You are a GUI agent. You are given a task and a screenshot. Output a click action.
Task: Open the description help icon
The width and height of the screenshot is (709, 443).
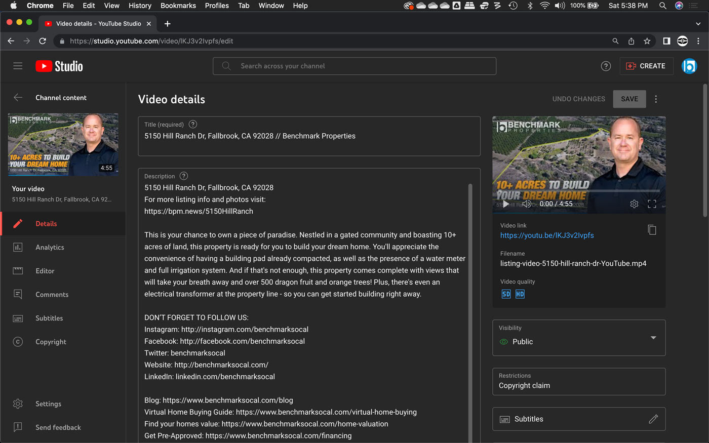click(x=184, y=176)
